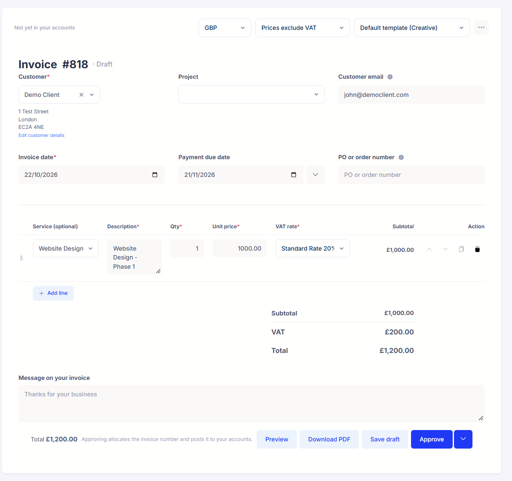Image resolution: width=512 pixels, height=481 pixels.
Task: Click the Download PDF button
Action: point(329,439)
